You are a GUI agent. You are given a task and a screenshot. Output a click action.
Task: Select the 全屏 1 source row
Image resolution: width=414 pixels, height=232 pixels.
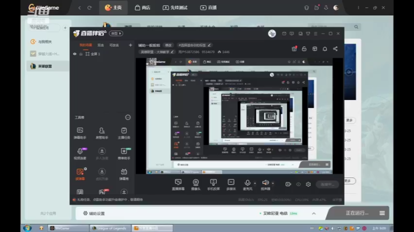pos(102,54)
